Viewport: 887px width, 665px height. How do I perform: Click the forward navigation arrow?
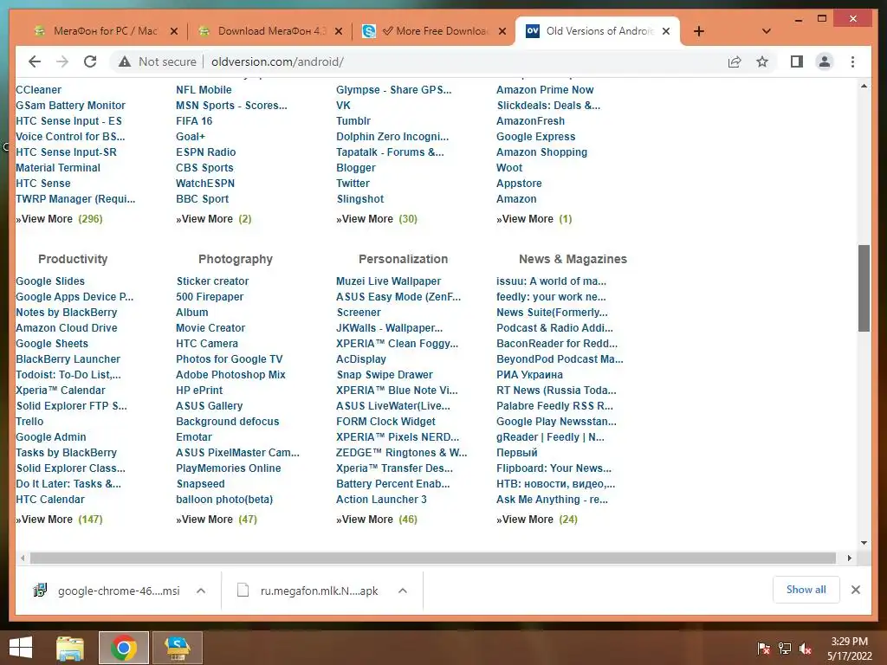click(62, 61)
